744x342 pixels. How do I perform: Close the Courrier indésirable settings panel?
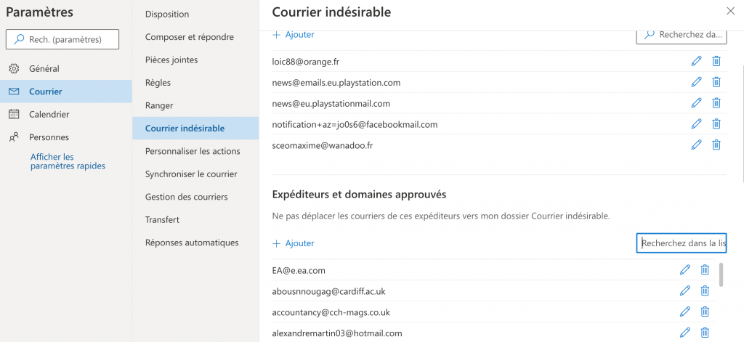(730, 11)
